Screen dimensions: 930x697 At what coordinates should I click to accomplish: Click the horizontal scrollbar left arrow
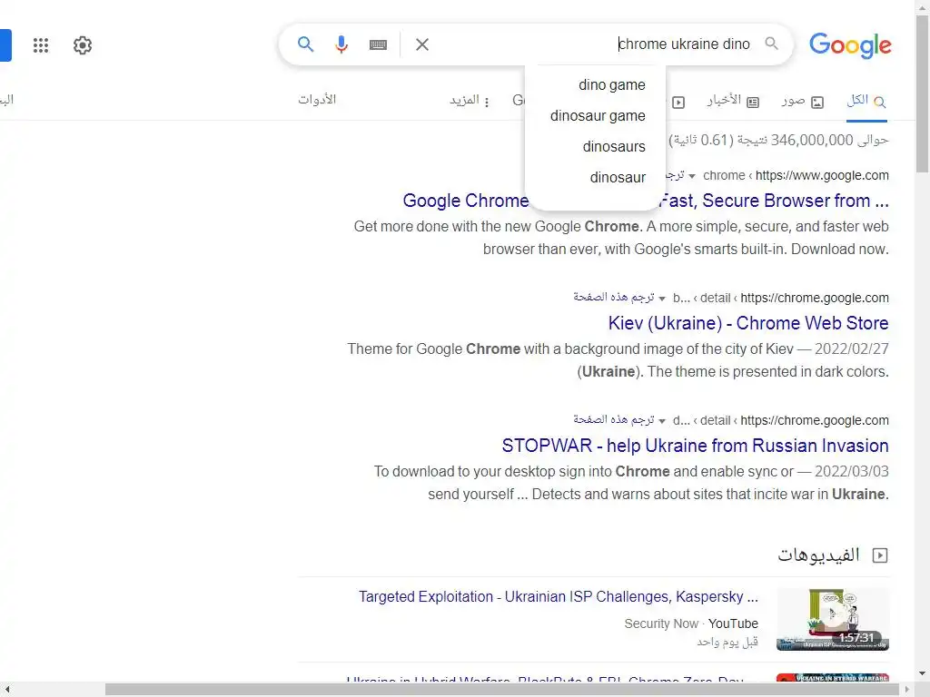[6, 690]
